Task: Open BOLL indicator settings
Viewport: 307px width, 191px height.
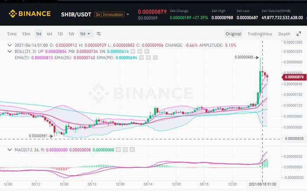Action: pos(140,51)
